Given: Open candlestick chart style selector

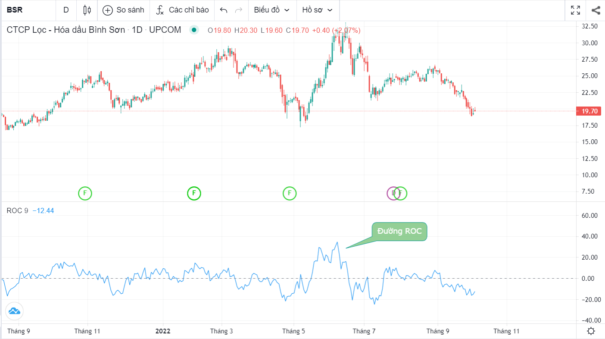Looking at the screenshot, I should [x=87, y=10].
